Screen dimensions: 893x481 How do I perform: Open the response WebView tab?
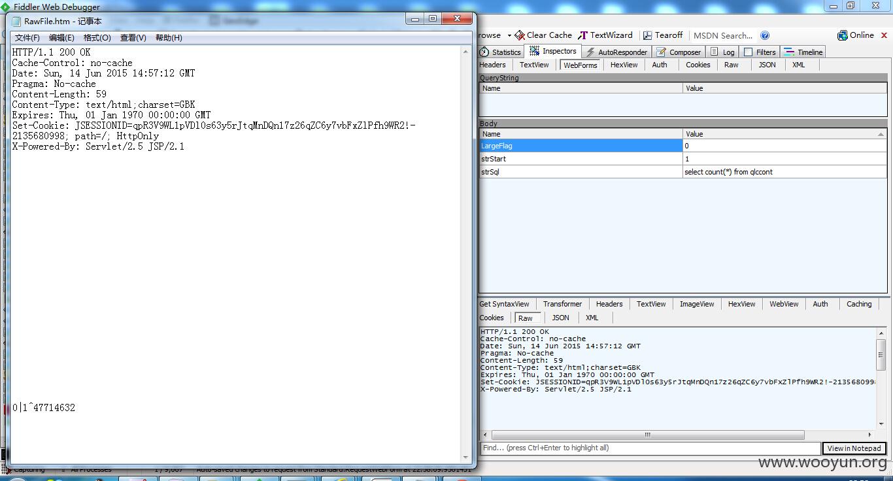click(x=784, y=304)
